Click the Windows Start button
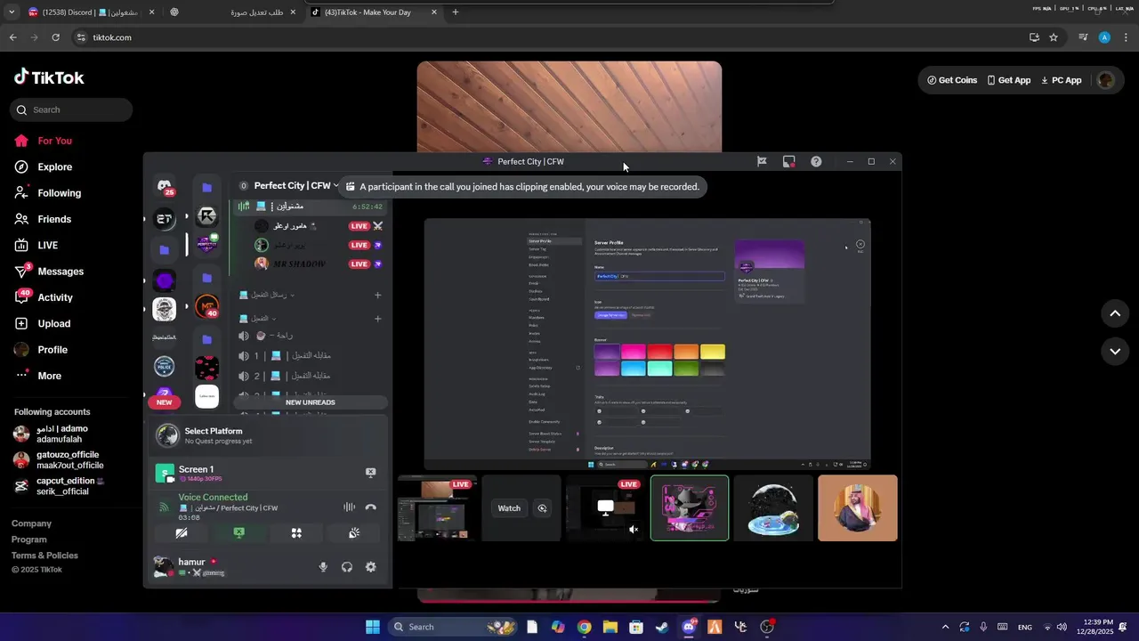This screenshot has height=641, width=1139. click(x=373, y=627)
